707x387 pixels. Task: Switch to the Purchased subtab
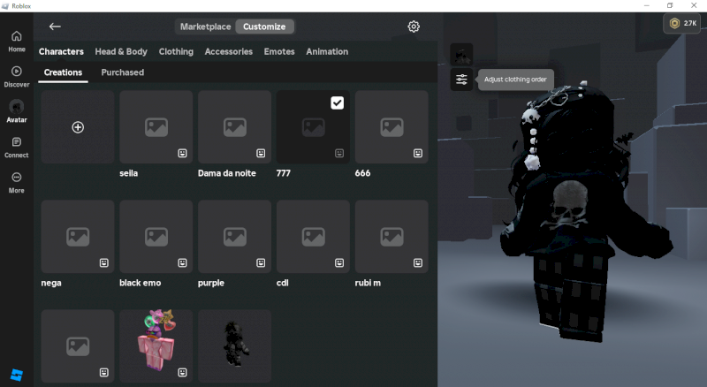[x=123, y=72]
